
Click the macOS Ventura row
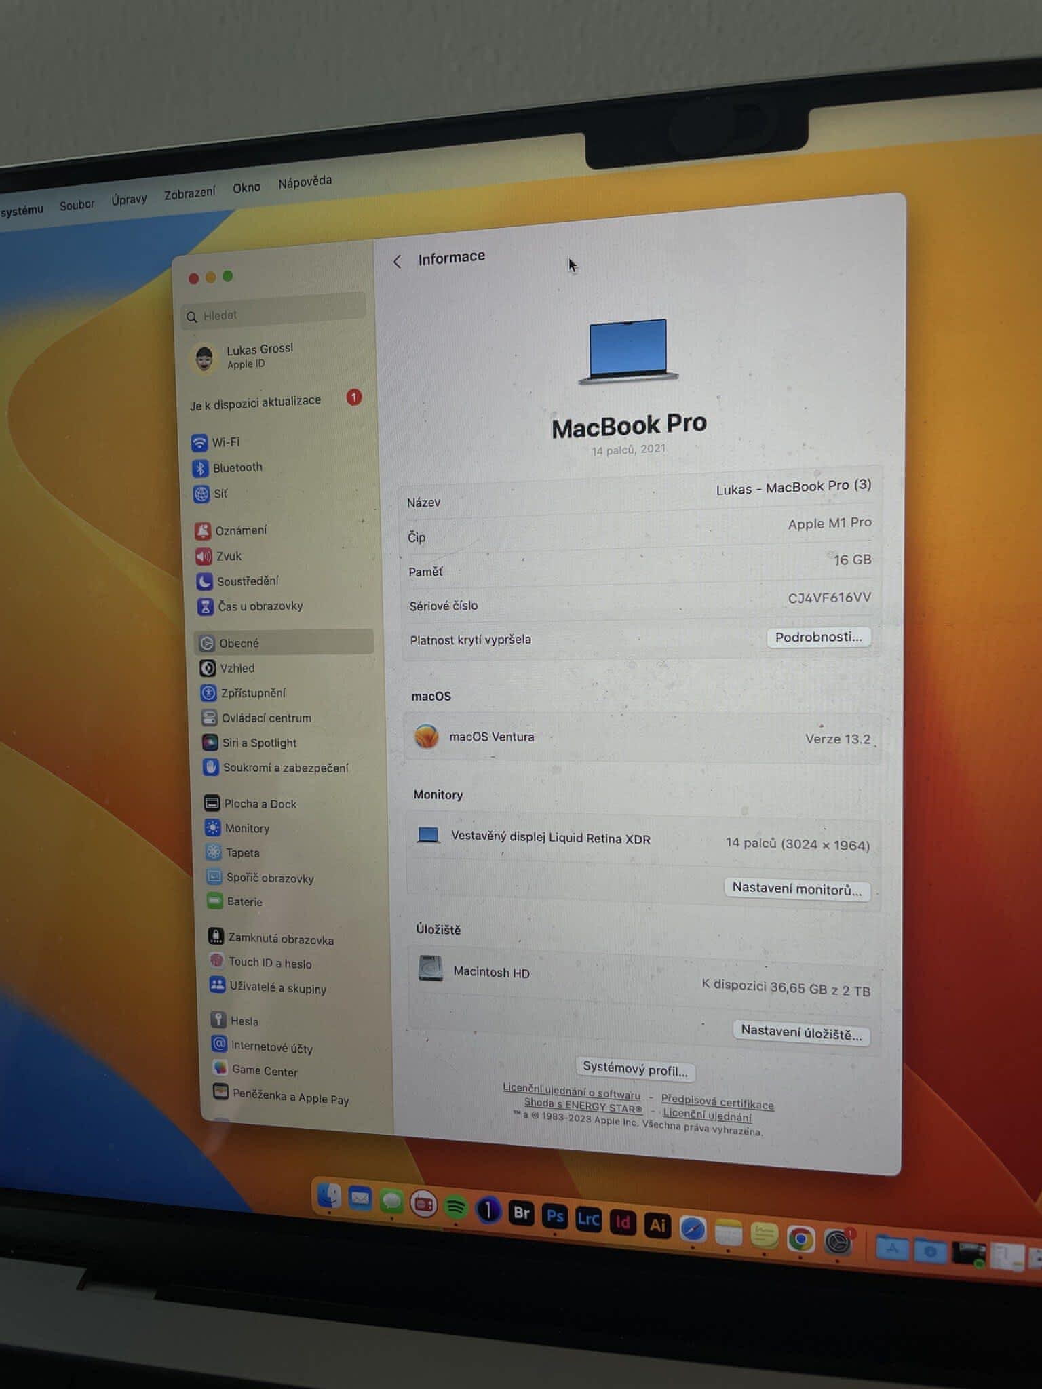click(x=642, y=738)
